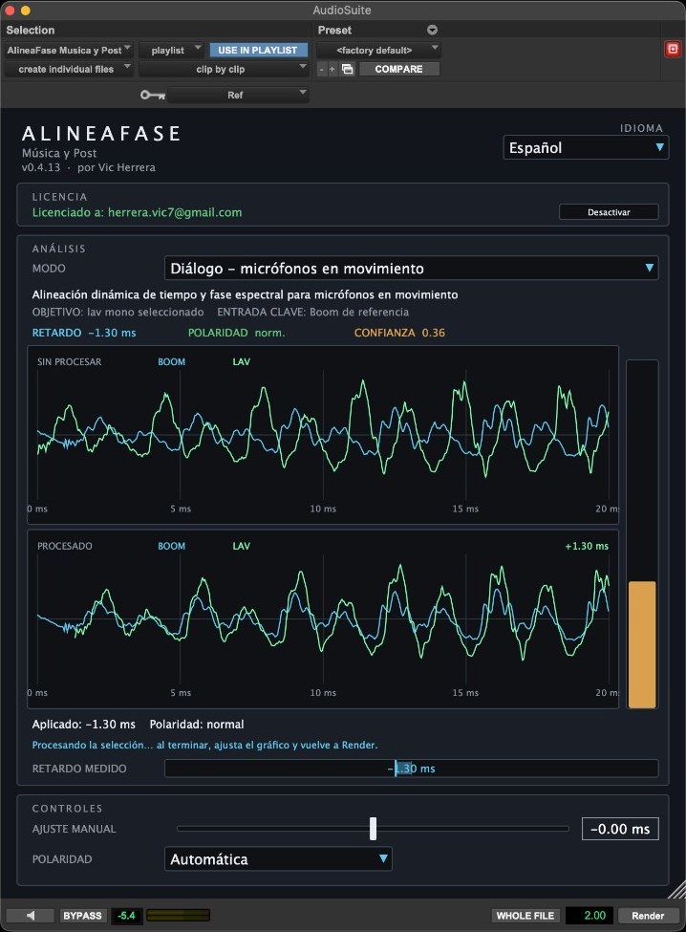Screen dimensions: 686x932
Task: Toggle the BYPASS button
Action: [82, 916]
